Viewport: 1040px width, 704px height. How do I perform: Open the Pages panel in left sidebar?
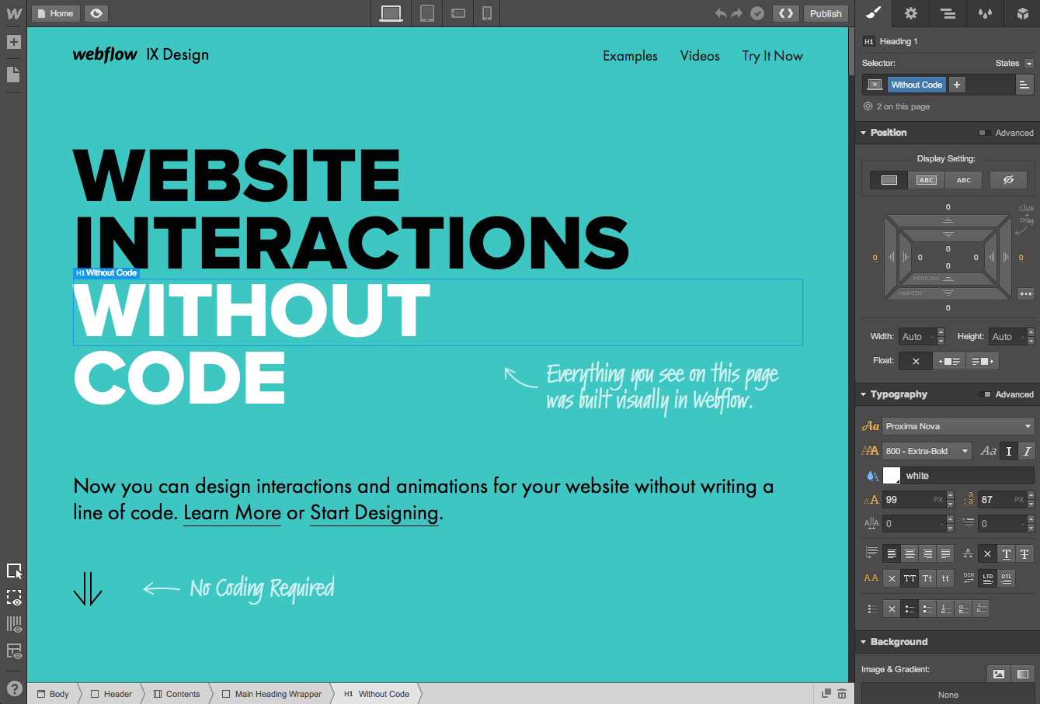13,74
